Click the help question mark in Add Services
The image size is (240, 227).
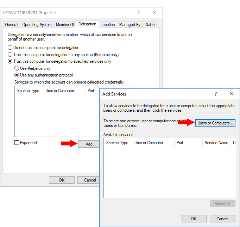[x=215, y=94]
